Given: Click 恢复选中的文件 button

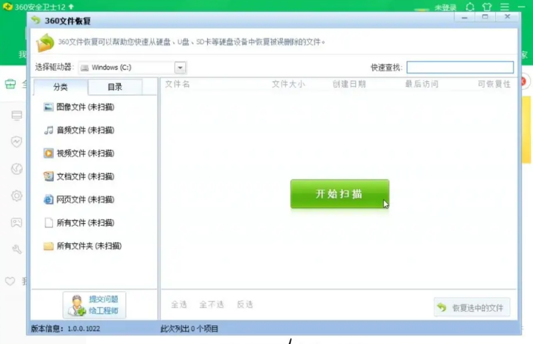Looking at the screenshot, I should point(472,307).
